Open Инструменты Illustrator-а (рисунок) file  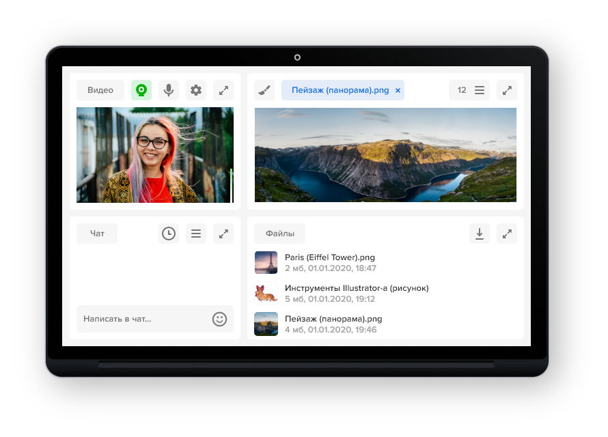click(357, 288)
